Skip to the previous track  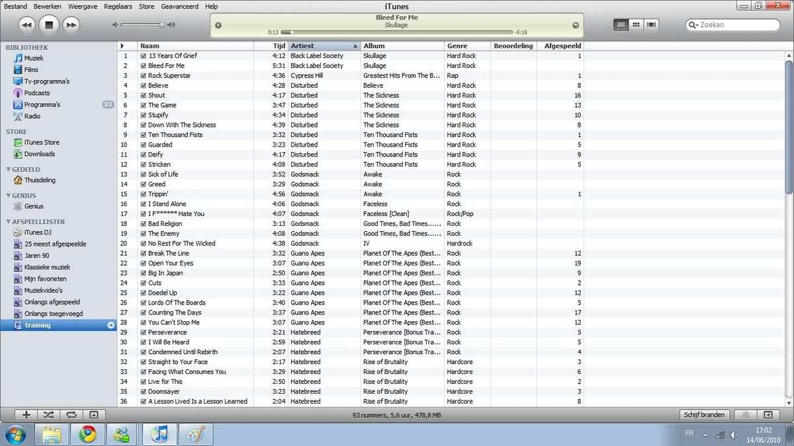click(26, 25)
